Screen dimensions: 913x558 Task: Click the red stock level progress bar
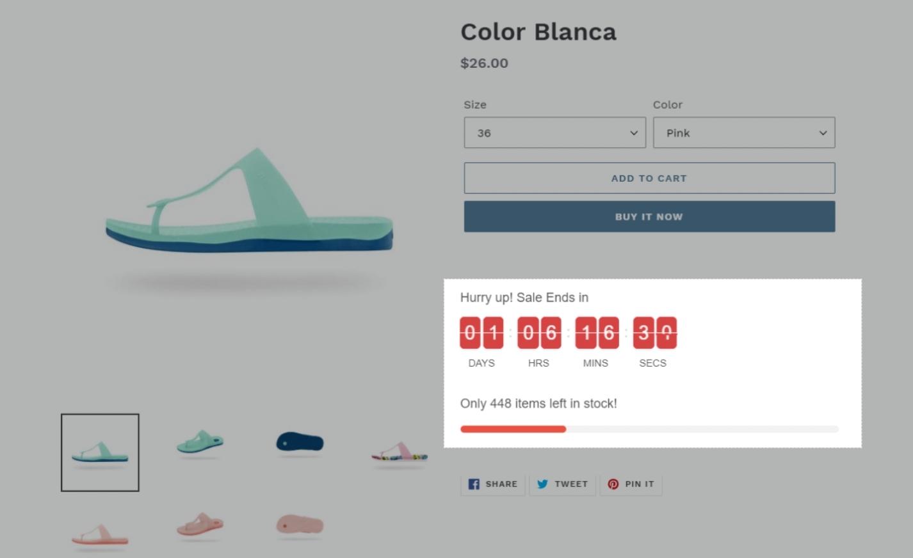tap(513, 429)
